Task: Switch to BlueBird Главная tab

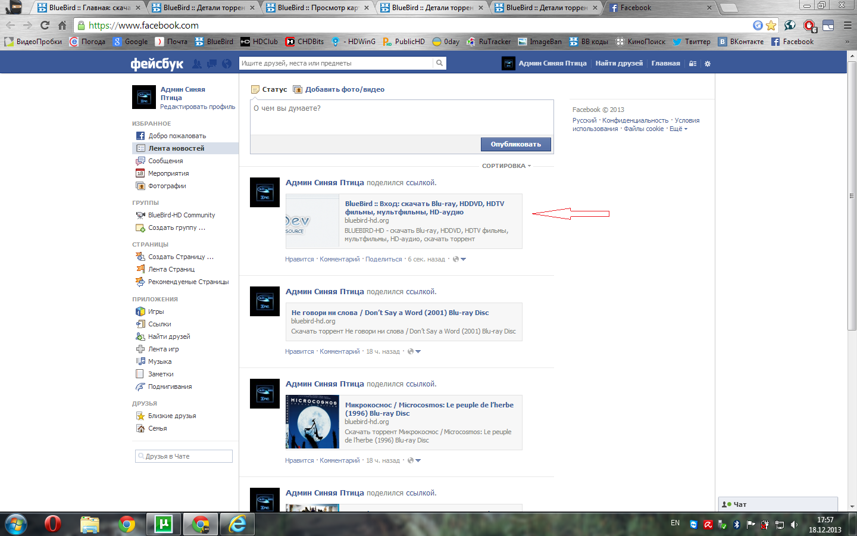Action: coord(89,8)
